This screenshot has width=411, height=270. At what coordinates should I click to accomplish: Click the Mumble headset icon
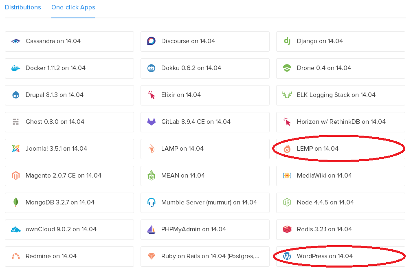click(x=151, y=203)
